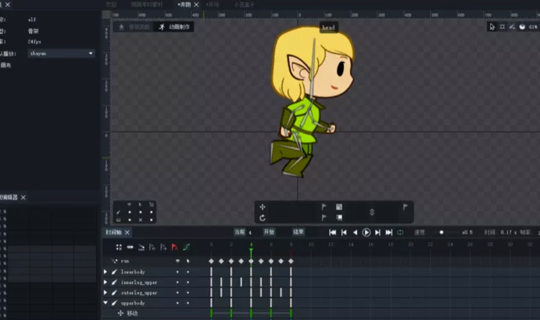Expand the outerleg_upper bone layer

point(106,293)
